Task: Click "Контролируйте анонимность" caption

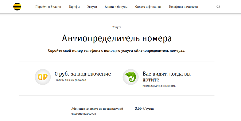Action: (x=159, y=86)
